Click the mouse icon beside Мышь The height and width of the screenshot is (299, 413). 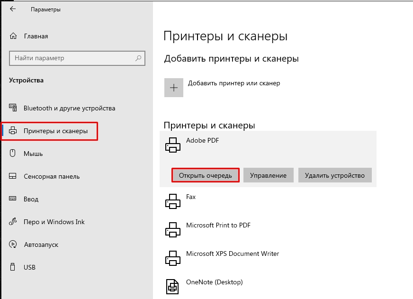(12, 153)
